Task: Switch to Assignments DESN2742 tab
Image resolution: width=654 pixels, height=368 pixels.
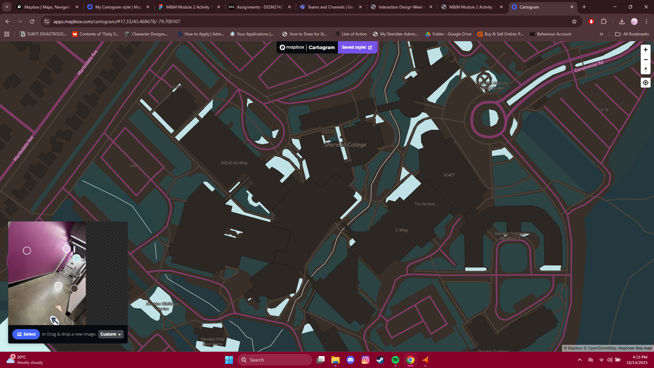Action: [x=260, y=7]
